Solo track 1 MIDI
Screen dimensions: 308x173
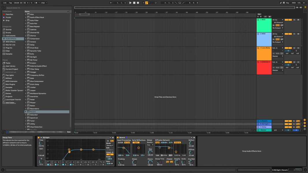[x=294, y=20]
